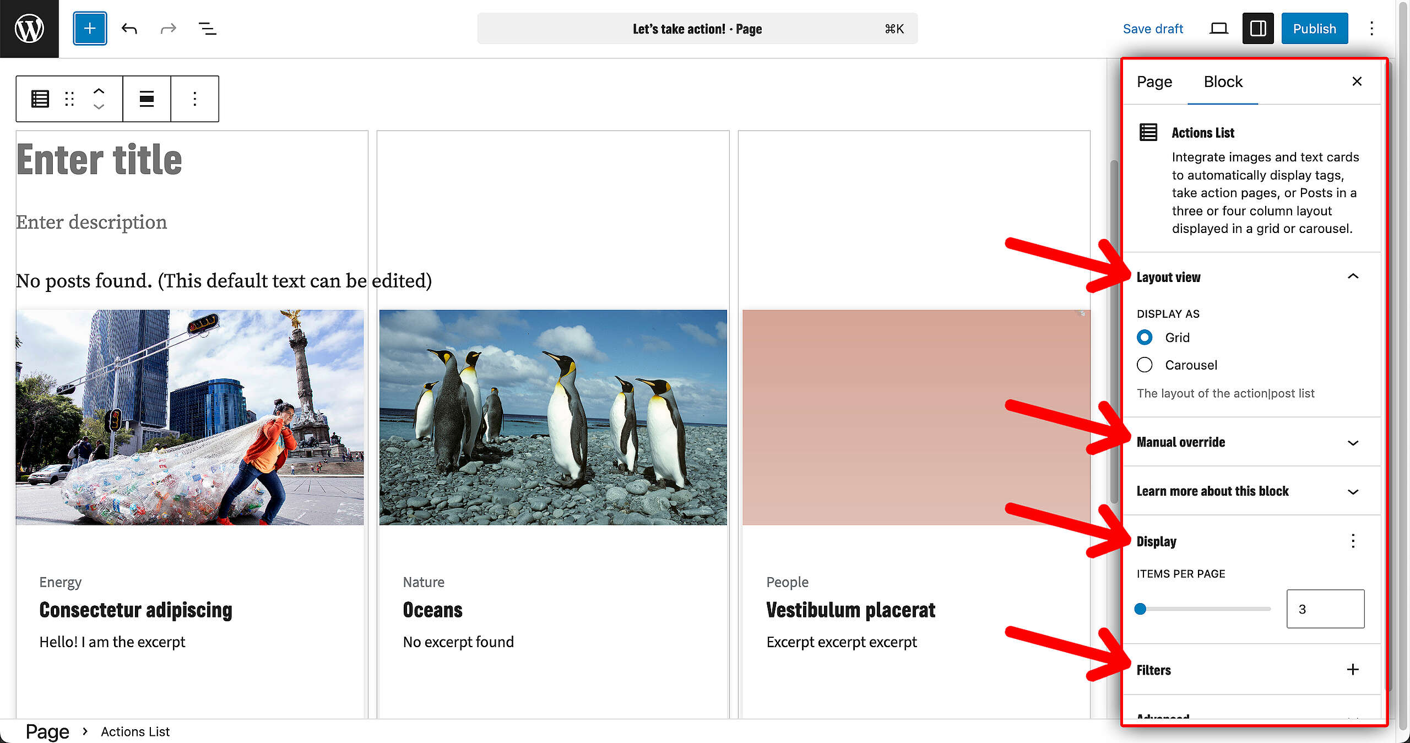The image size is (1410, 743).
Task: Select the Carousel display option
Action: (1145, 365)
